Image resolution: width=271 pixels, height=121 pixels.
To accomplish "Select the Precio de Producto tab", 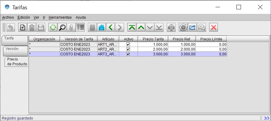I will tap(16, 62).
